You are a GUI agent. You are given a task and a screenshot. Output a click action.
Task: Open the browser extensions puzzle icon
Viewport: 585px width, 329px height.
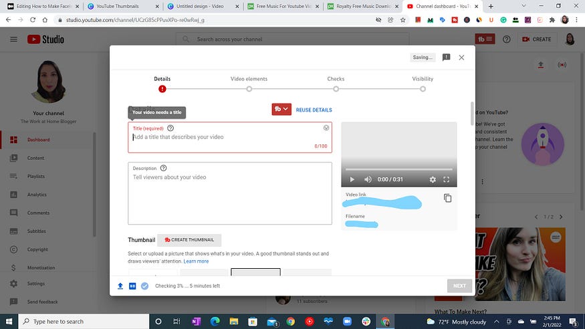click(x=552, y=20)
